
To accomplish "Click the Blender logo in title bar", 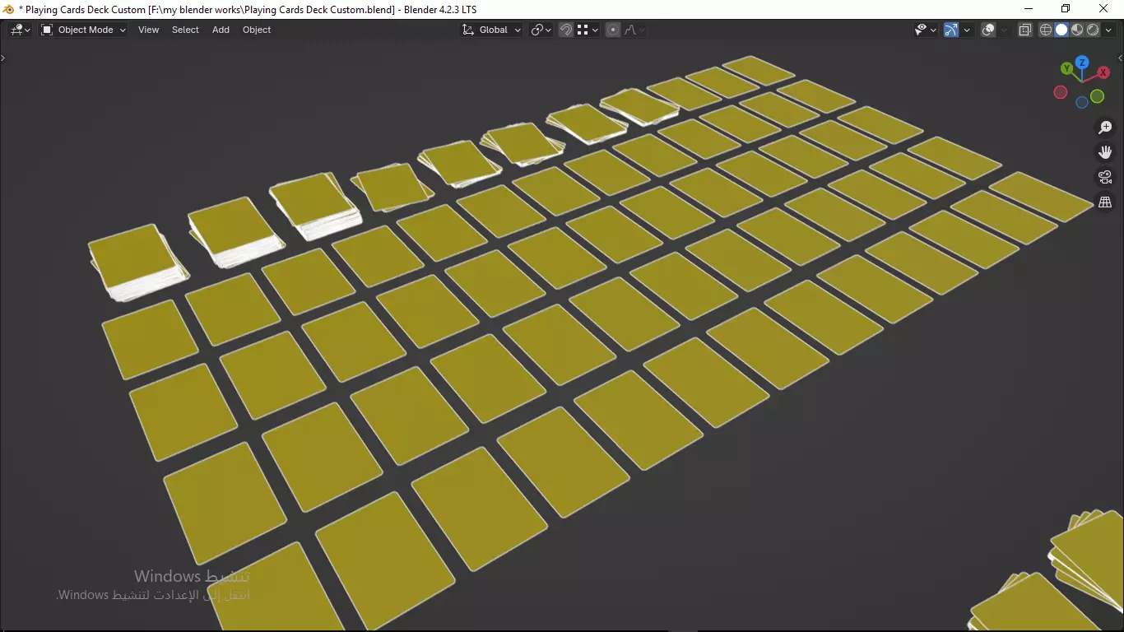I will [8, 9].
